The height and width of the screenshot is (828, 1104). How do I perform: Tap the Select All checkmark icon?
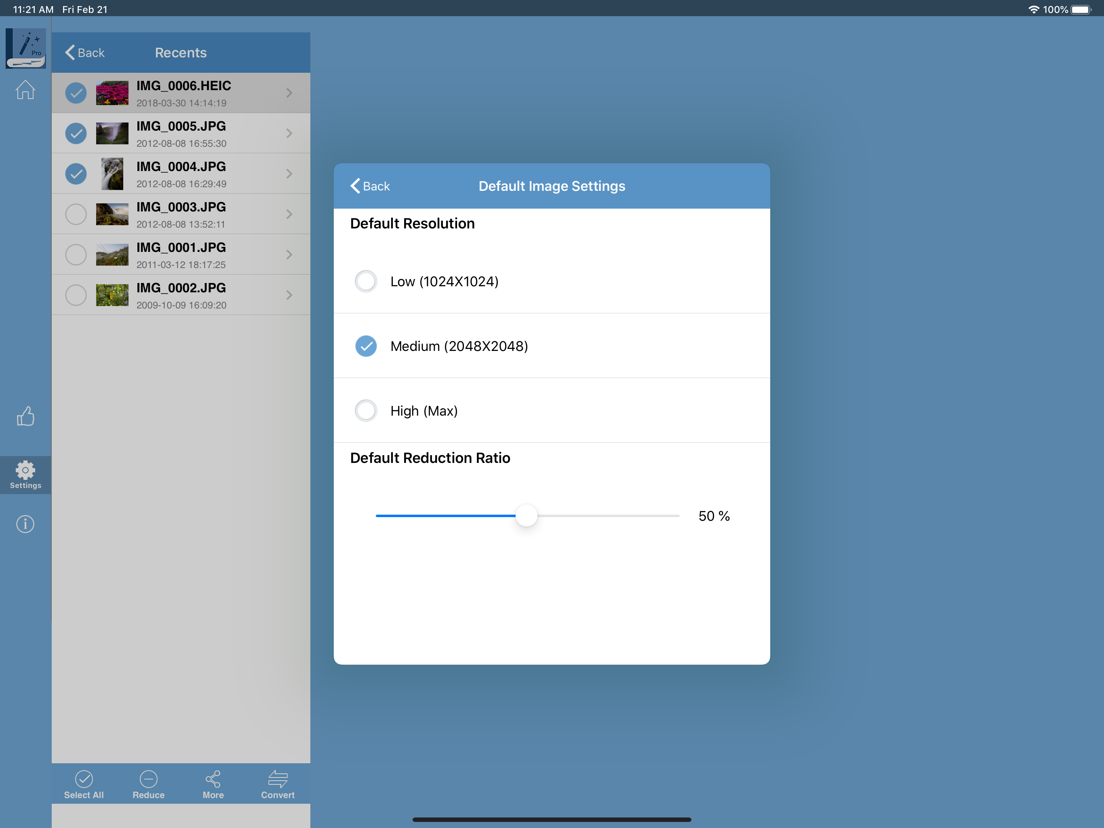click(x=84, y=779)
